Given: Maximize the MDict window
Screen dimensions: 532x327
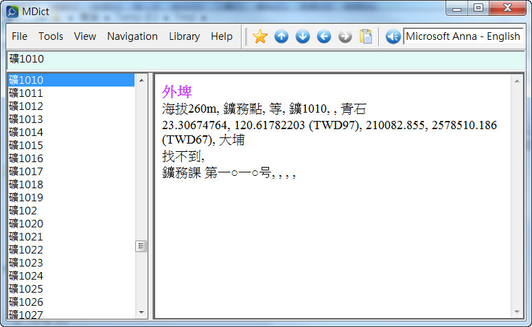Looking at the screenshot, I should click(x=478, y=8).
